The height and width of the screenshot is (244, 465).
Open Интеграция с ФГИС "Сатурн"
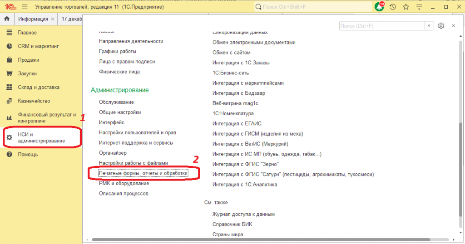293,175
